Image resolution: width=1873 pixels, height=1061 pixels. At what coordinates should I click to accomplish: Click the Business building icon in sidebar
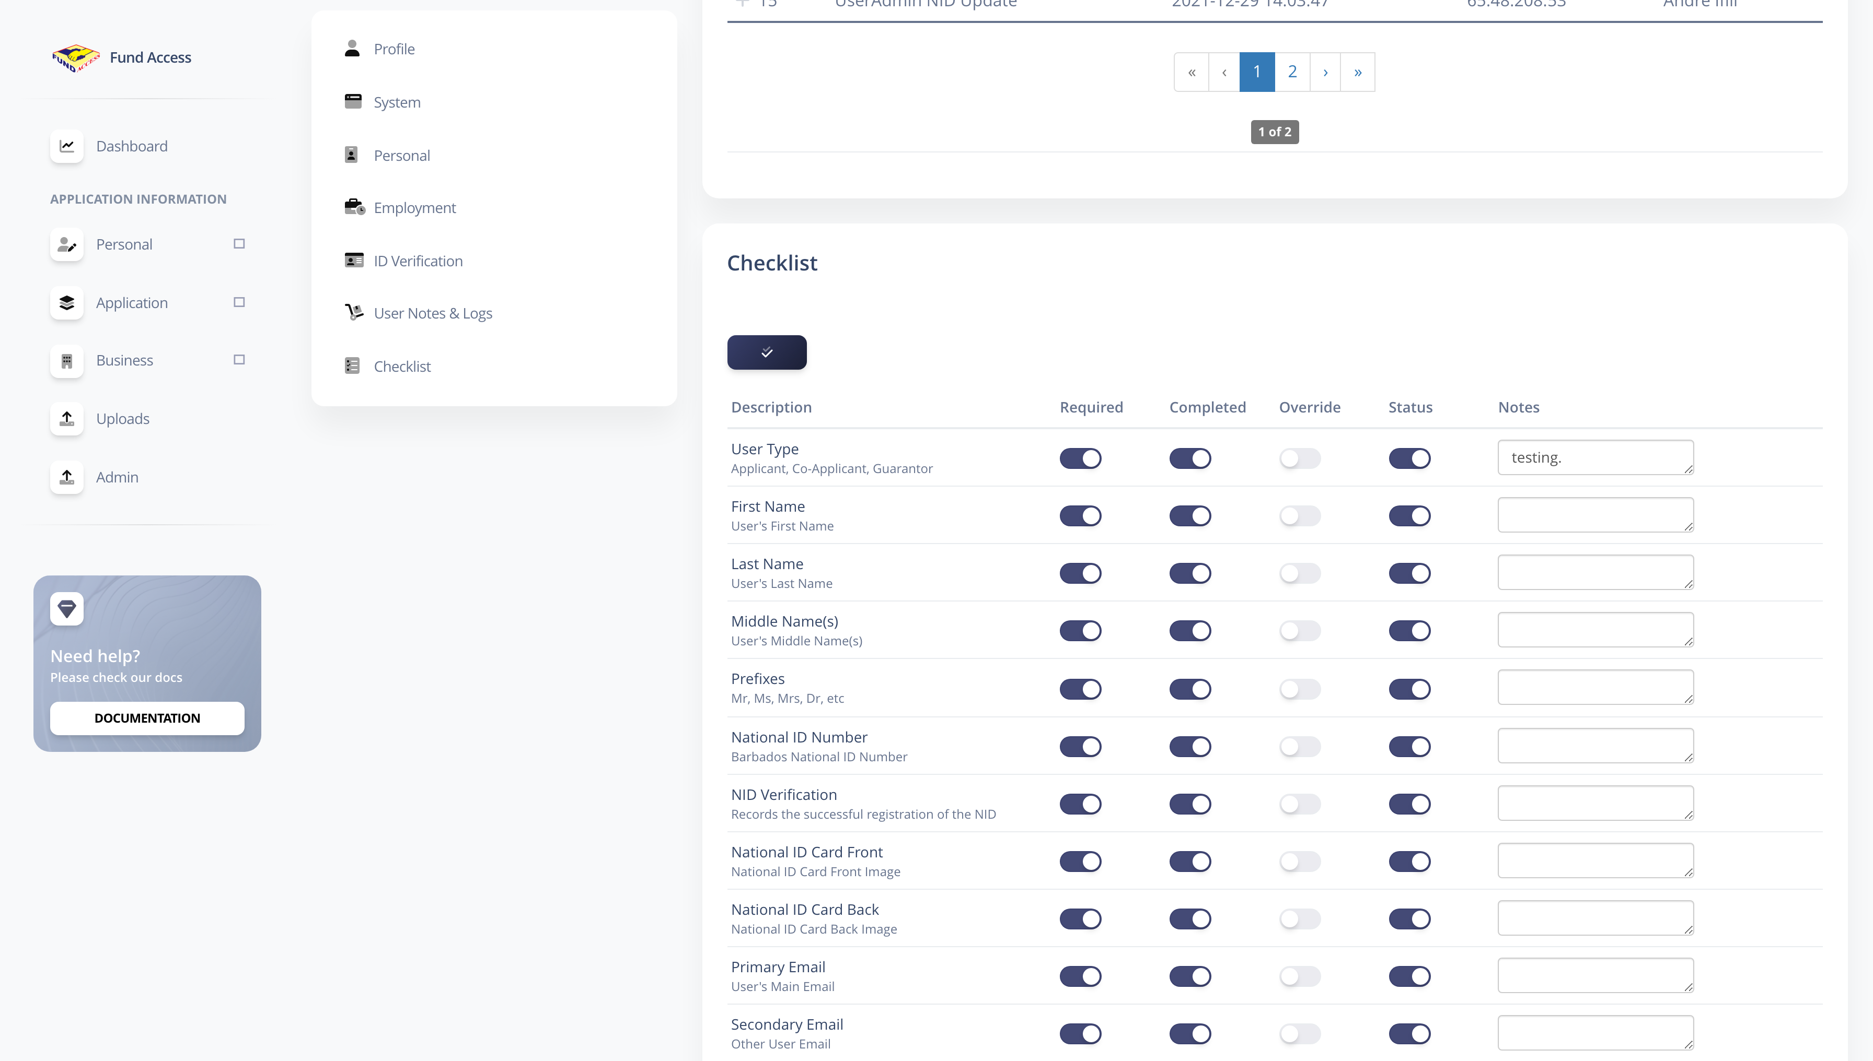click(x=66, y=361)
